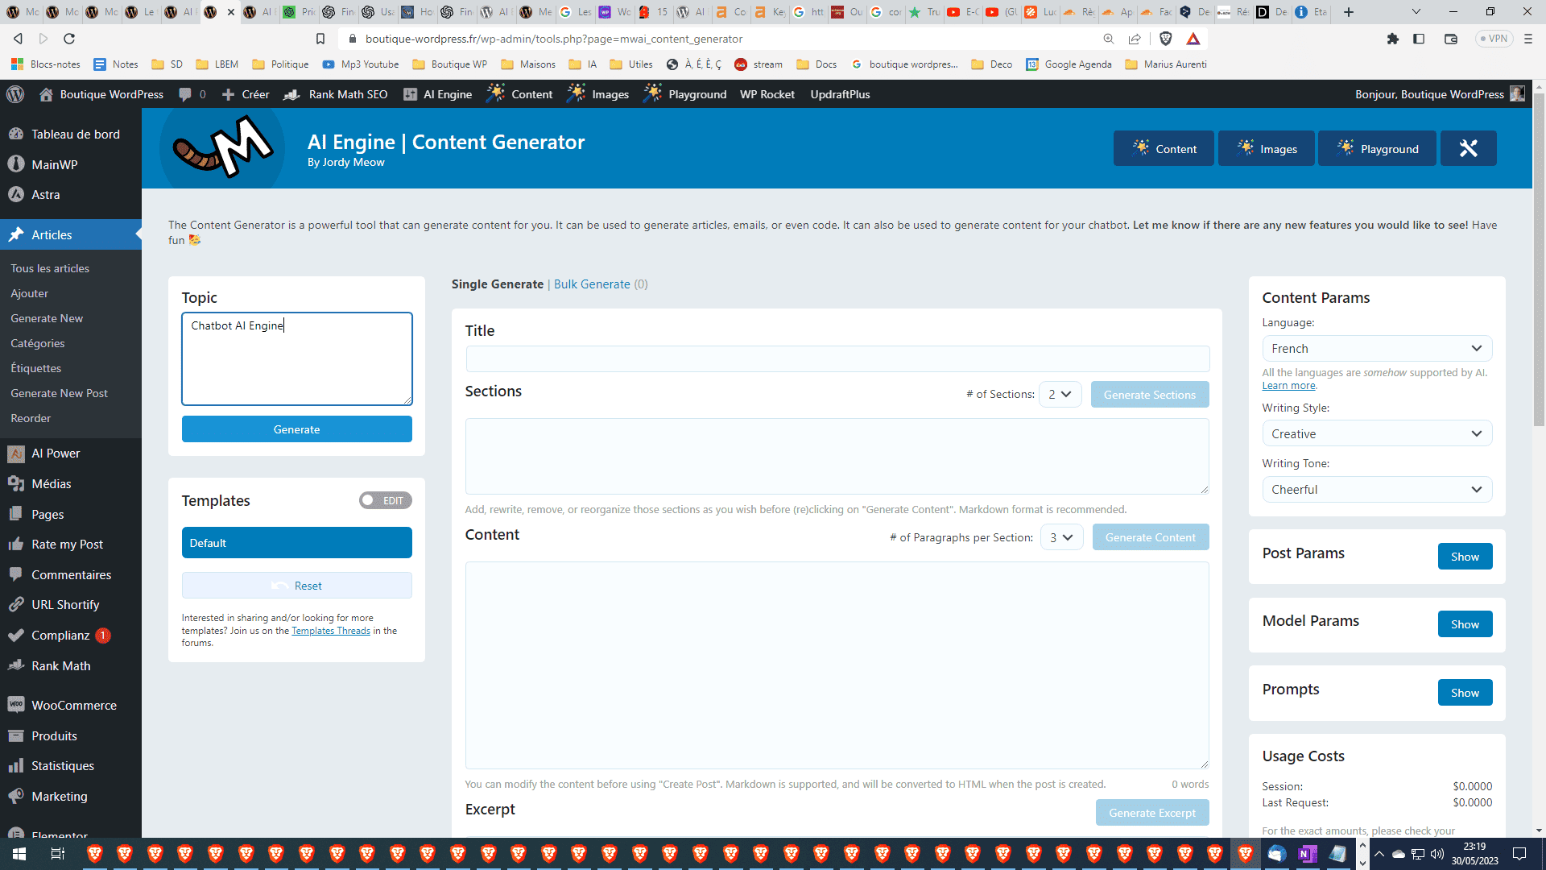1546x870 pixels.
Task: Click inside the Title input field
Action: pyautogui.click(x=837, y=358)
